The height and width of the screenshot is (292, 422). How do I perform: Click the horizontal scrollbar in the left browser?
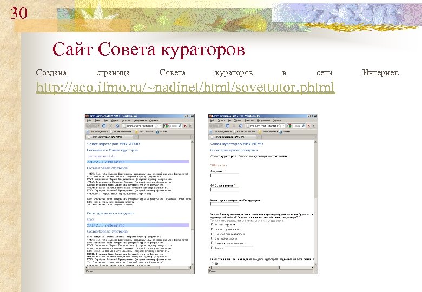click(139, 268)
